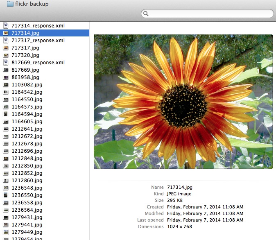Select file name 1212852.jpg
This screenshot has width=276, height=240.
(x=27, y=173)
